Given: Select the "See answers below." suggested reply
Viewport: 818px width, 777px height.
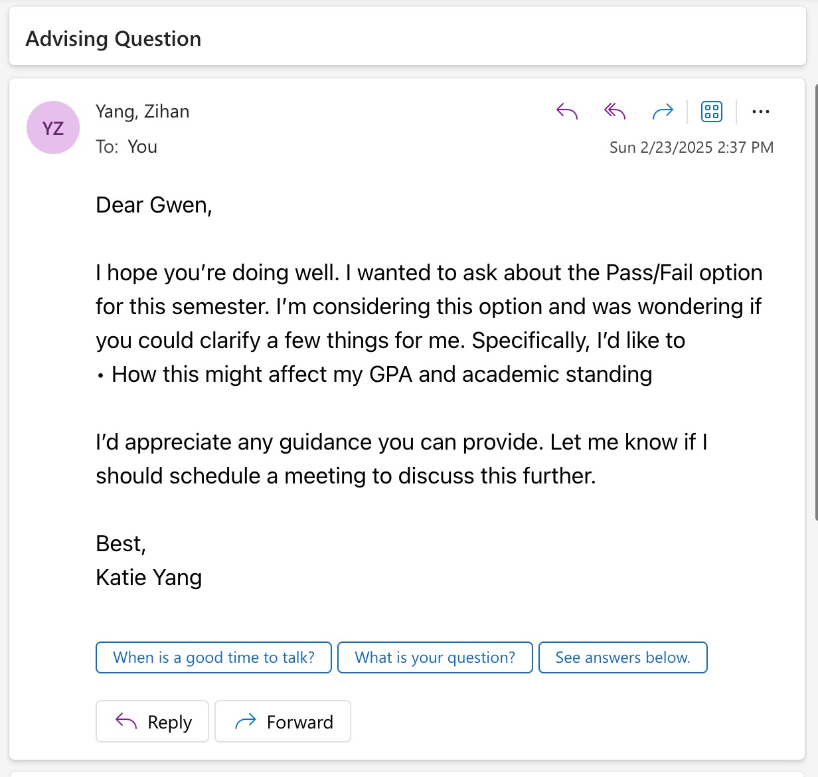Looking at the screenshot, I should click(623, 657).
